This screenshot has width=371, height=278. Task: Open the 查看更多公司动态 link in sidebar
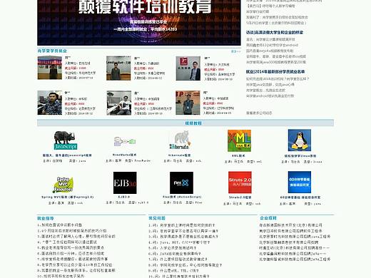[x=259, y=113]
